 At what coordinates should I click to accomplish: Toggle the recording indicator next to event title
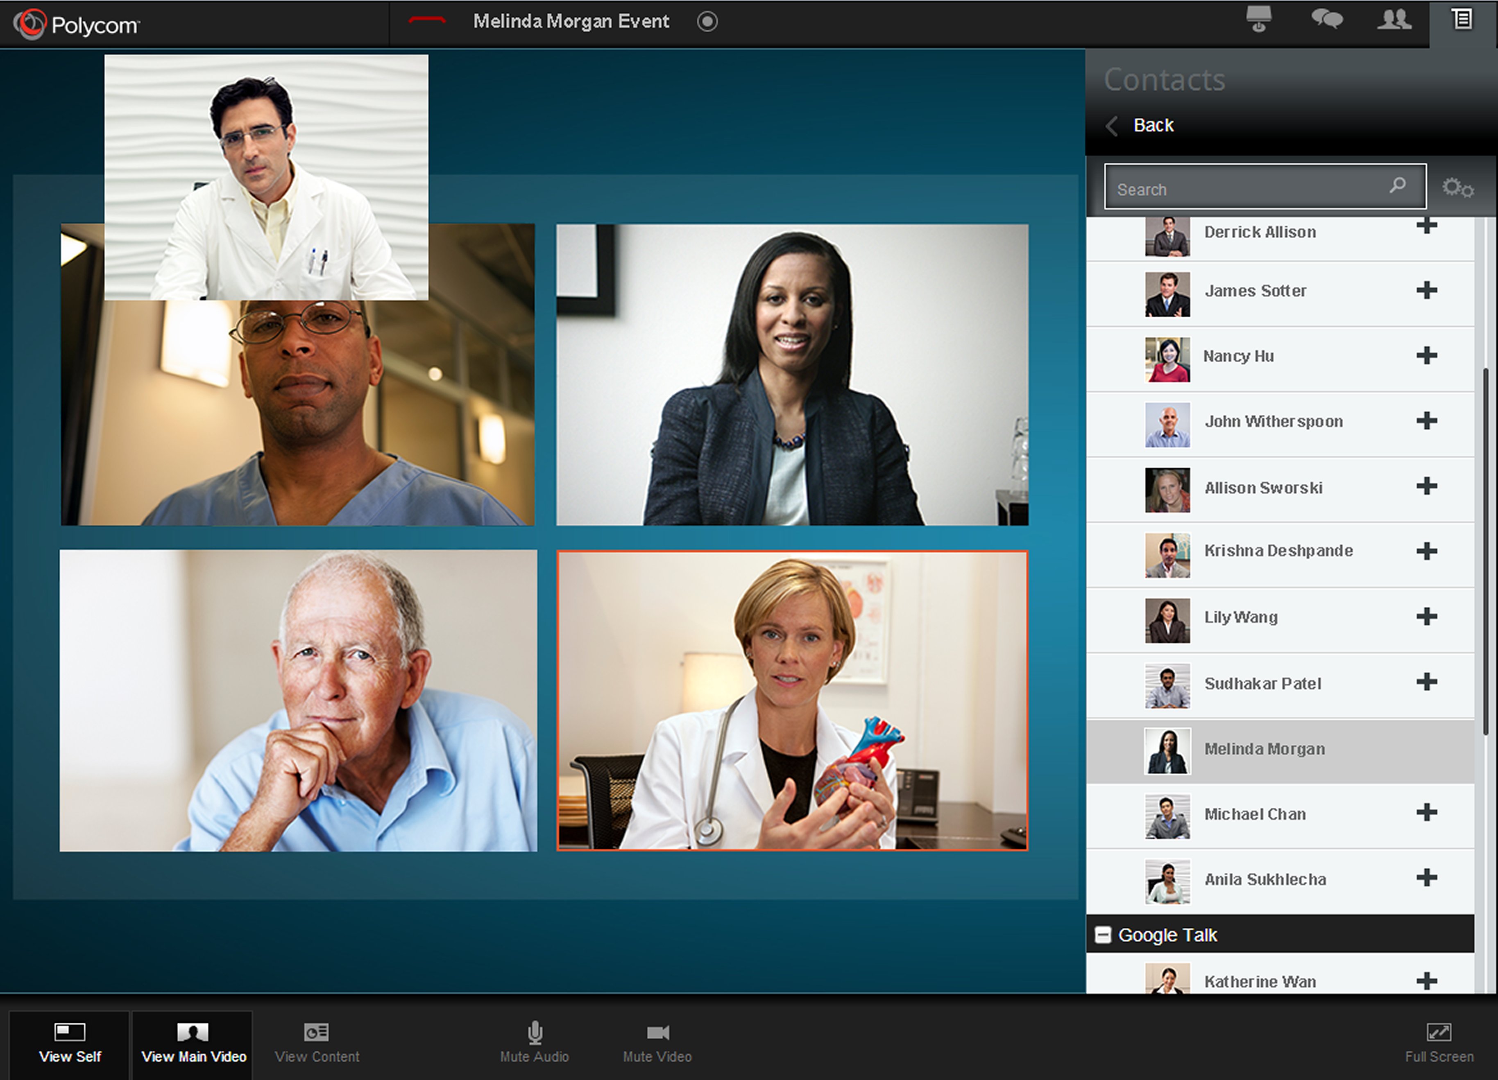[707, 22]
